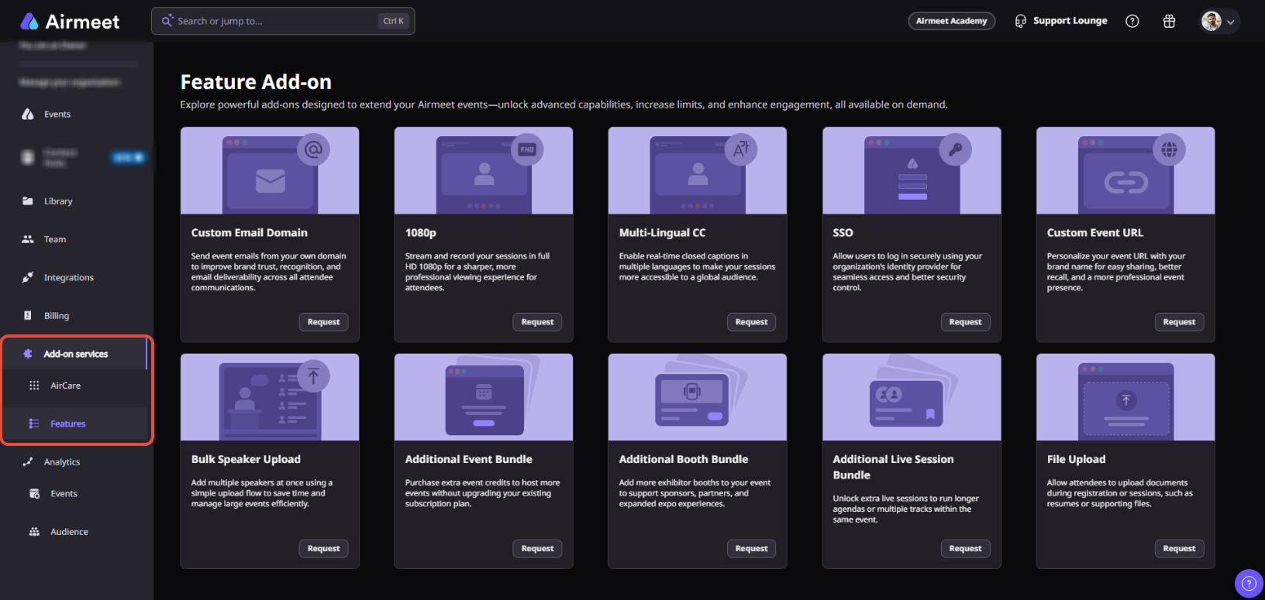Click the Events icon in sidebar
This screenshot has height=600, width=1265.
[28, 114]
